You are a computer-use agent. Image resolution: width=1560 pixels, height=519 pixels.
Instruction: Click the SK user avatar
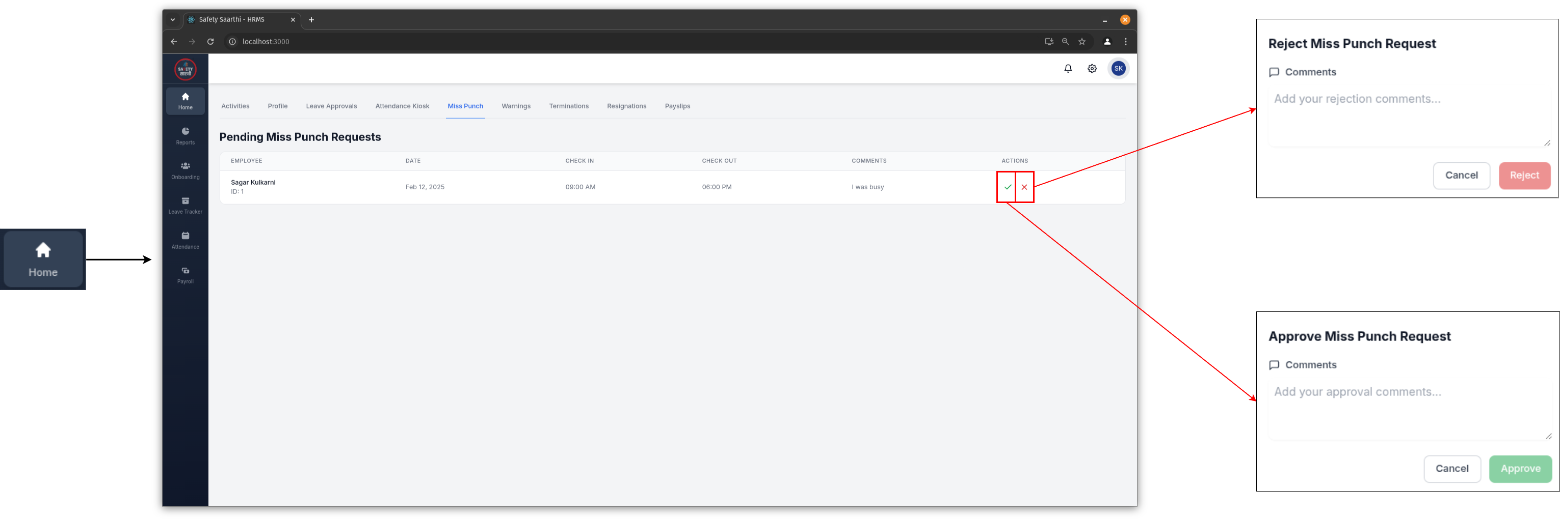click(1118, 68)
